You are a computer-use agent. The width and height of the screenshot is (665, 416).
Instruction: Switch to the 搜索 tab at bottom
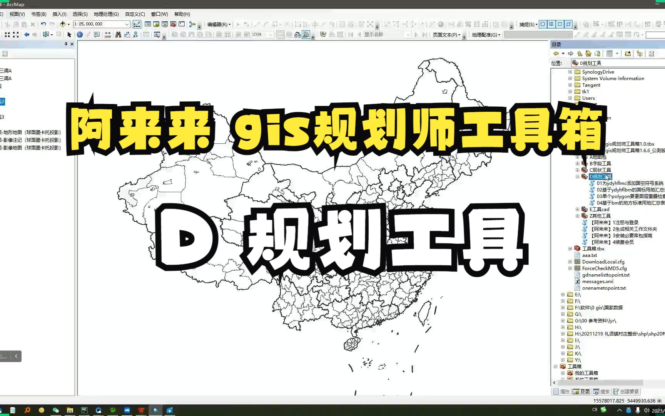pyautogui.click(x=602, y=391)
